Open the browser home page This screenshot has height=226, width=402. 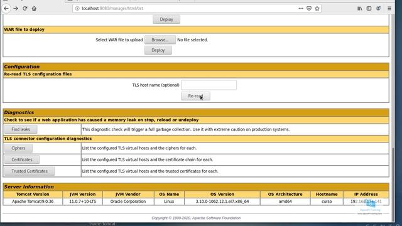tap(34, 8)
